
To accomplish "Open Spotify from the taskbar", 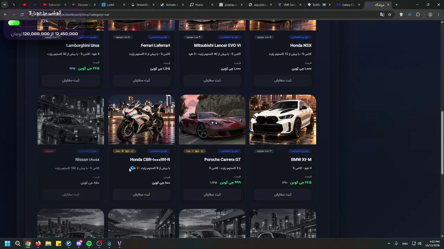I will click(x=89, y=243).
